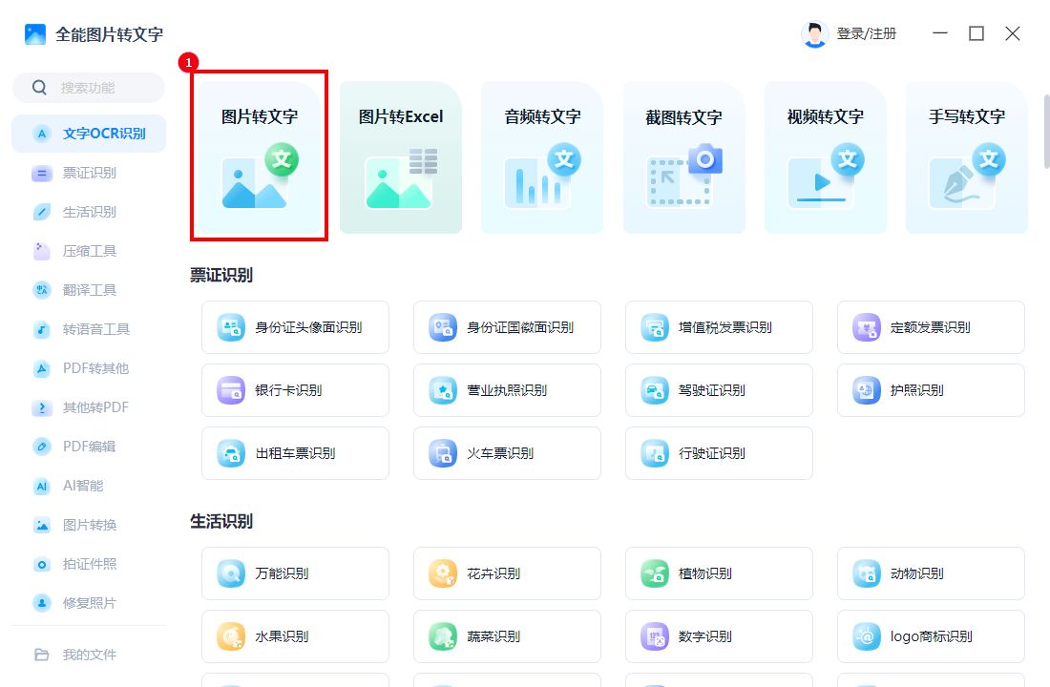Click the 增值税发票识别 button
The width and height of the screenshot is (1050, 687).
pos(719,327)
